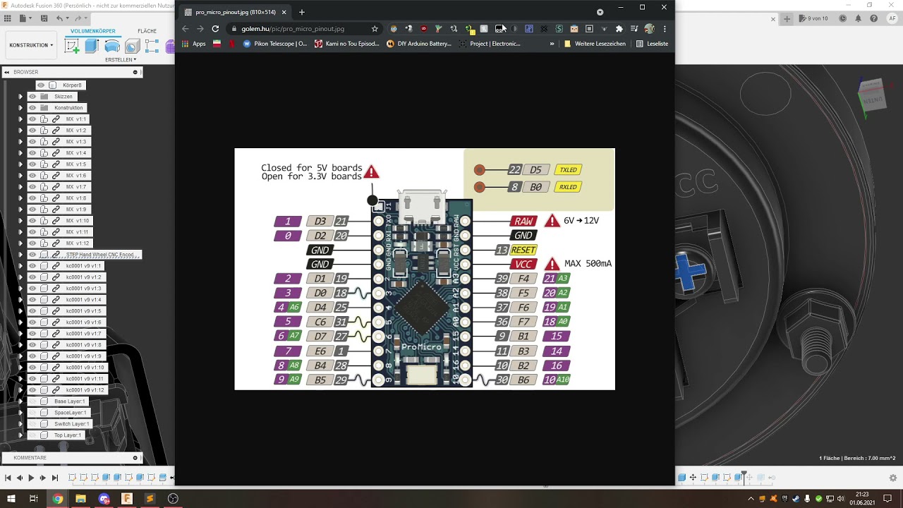Expand the Switch Layer:1 tree node
Image resolution: width=903 pixels, height=508 pixels.
[x=20, y=424]
